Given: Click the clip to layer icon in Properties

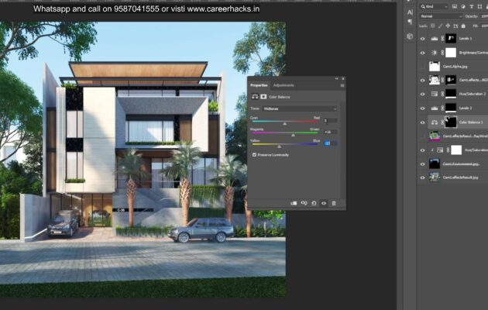Looking at the screenshot, I should click(294, 203).
